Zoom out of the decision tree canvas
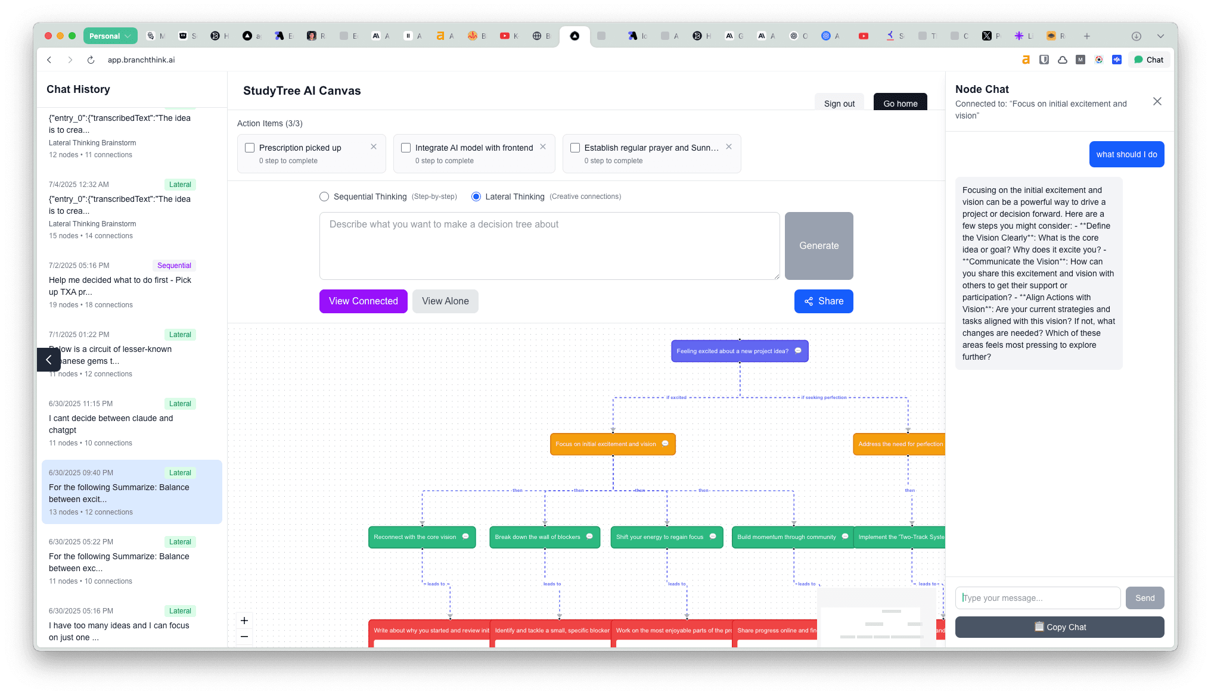This screenshot has height=695, width=1211. 244,637
